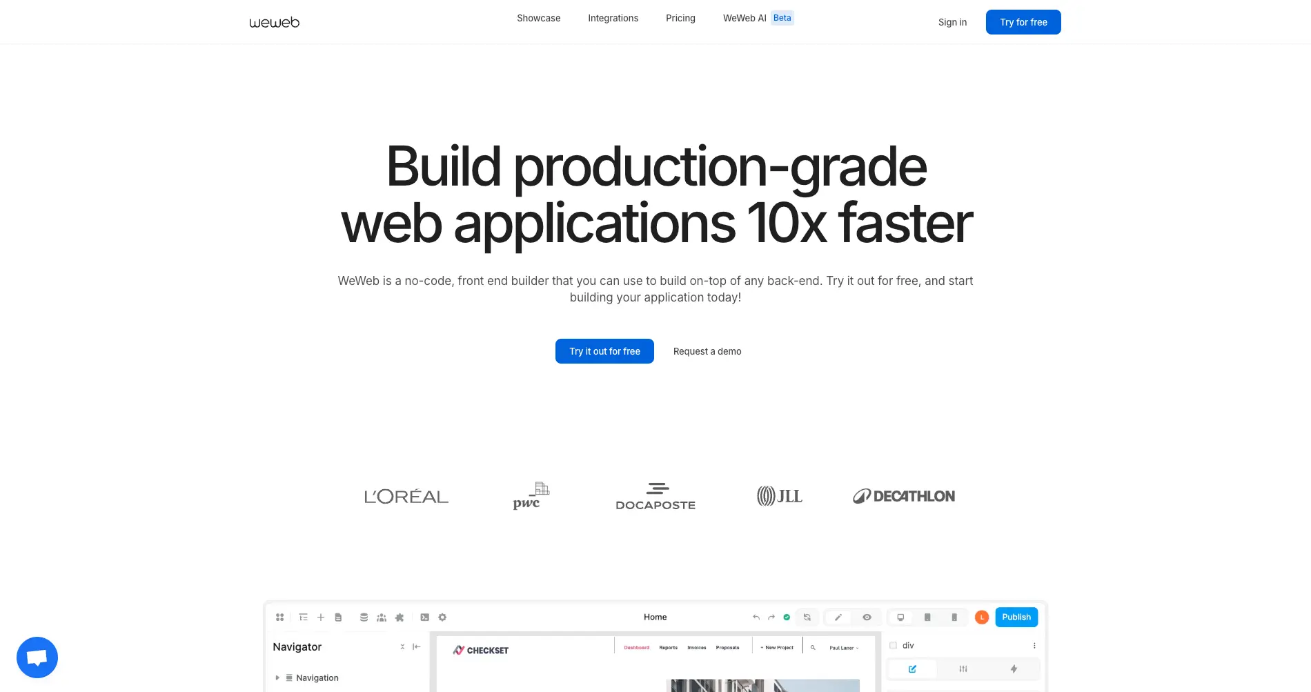Screen dimensions: 1311x692
Task: Click the Checkset logo in the preview
Action: (481, 650)
